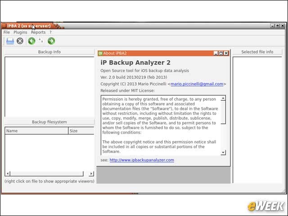Minimize the iPBA 2 main window
This screenshot has height=216, width=288.
(x=273, y=26)
